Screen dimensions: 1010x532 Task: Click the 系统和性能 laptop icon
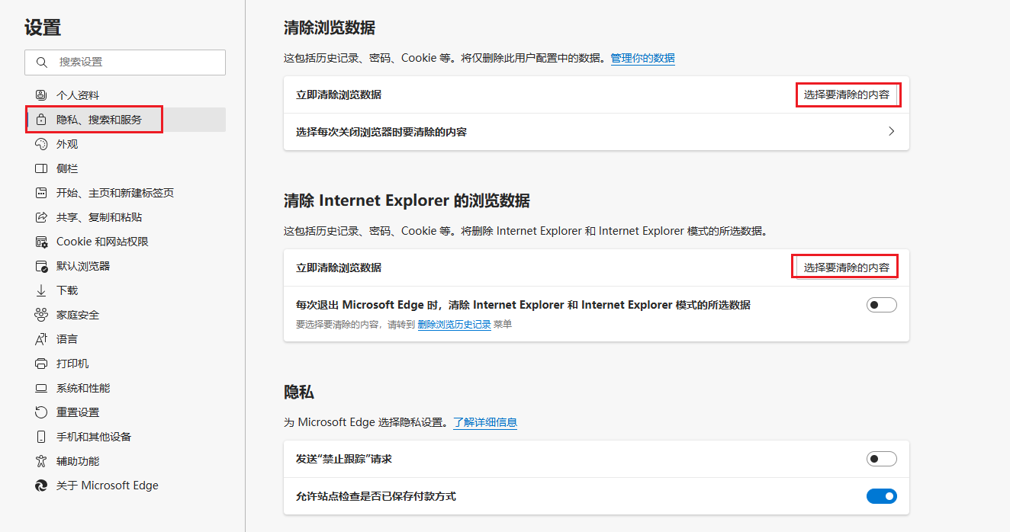[x=41, y=388]
